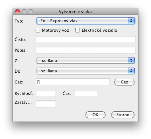Click the Vytvorenie vlaku title bar

click(x=75, y=11)
